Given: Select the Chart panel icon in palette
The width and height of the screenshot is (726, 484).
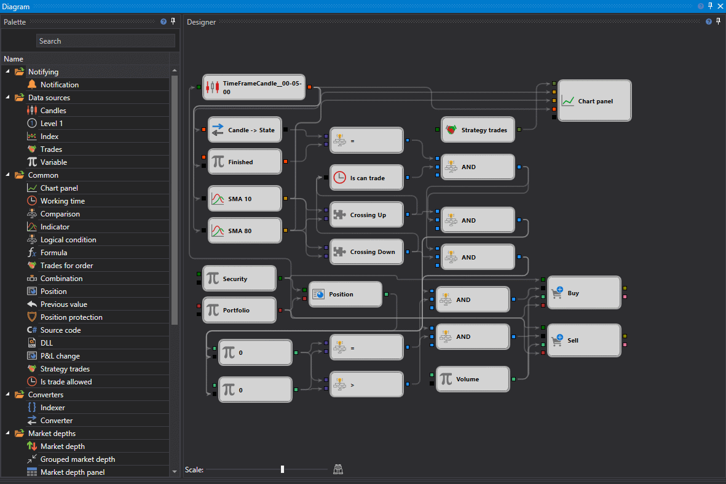Looking at the screenshot, I should (x=32, y=188).
